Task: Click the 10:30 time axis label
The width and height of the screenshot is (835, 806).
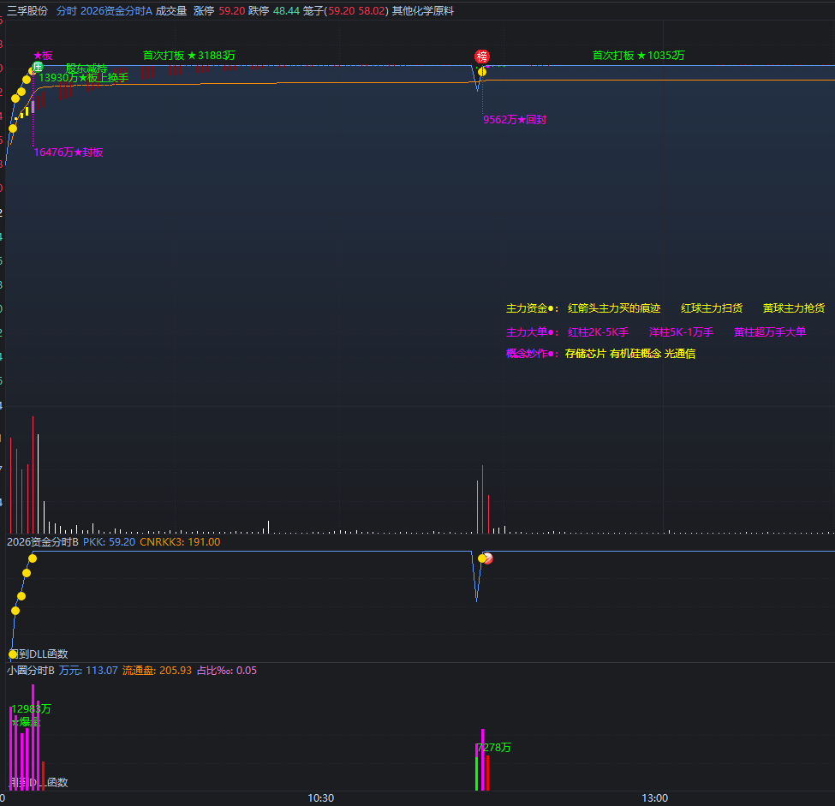Action: [320, 798]
